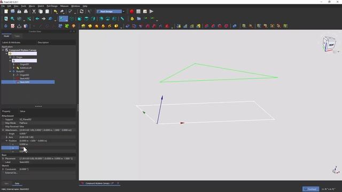Click the Revolution yellow icon
This screenshot has width=342, height=192.
point(90,26)
